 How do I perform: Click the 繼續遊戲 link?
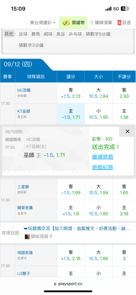click(x=102, y=157)
